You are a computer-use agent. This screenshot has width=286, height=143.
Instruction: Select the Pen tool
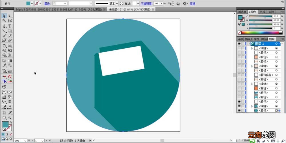point(4,26)
